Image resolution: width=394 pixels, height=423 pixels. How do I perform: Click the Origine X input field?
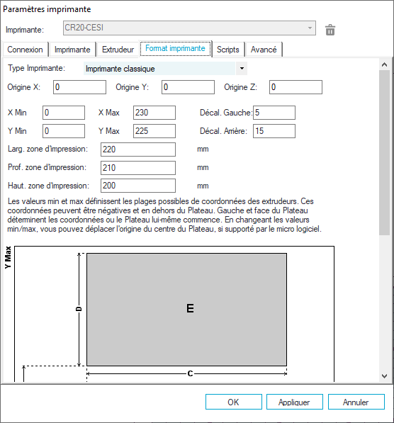pos(79,87)
